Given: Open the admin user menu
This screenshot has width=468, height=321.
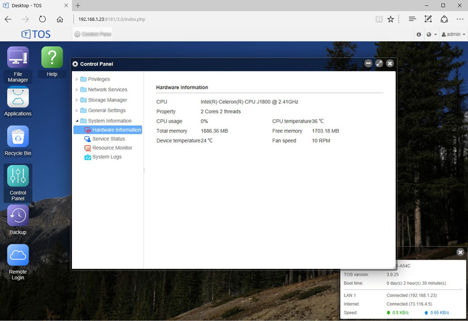Looking at the screenshot, I should point(452,34).
